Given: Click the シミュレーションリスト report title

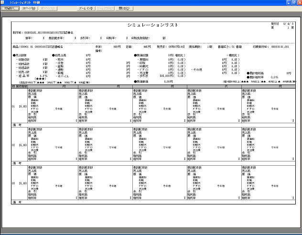Looking at the screenshot, I should pyautogui.click(x=153, y=25).
